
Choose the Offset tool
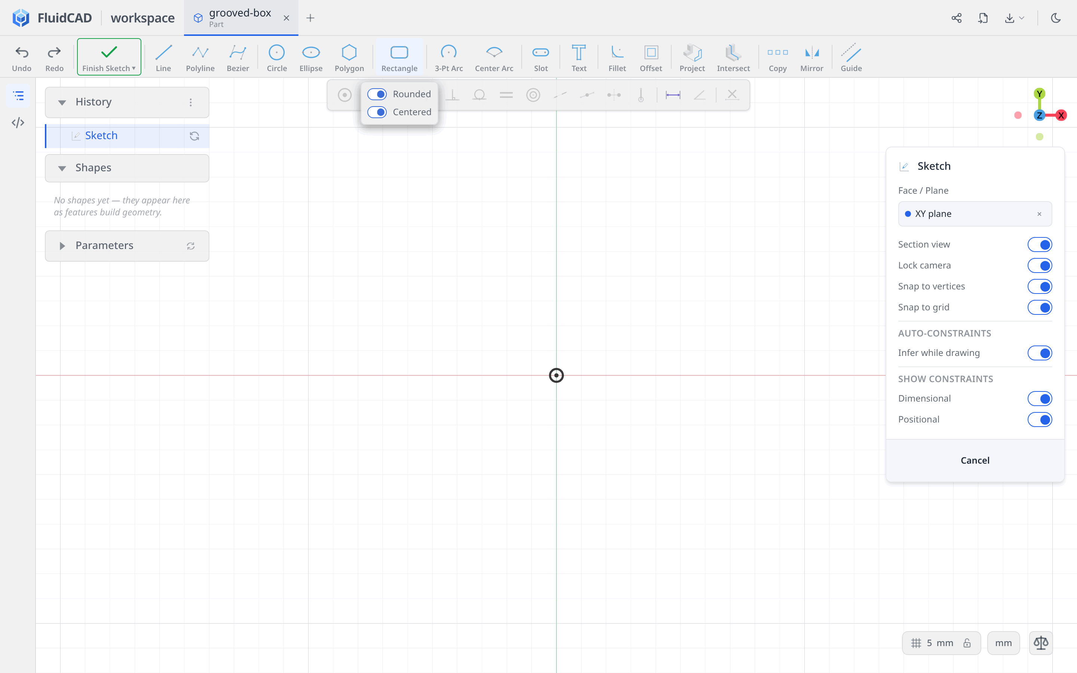point(651,58)
